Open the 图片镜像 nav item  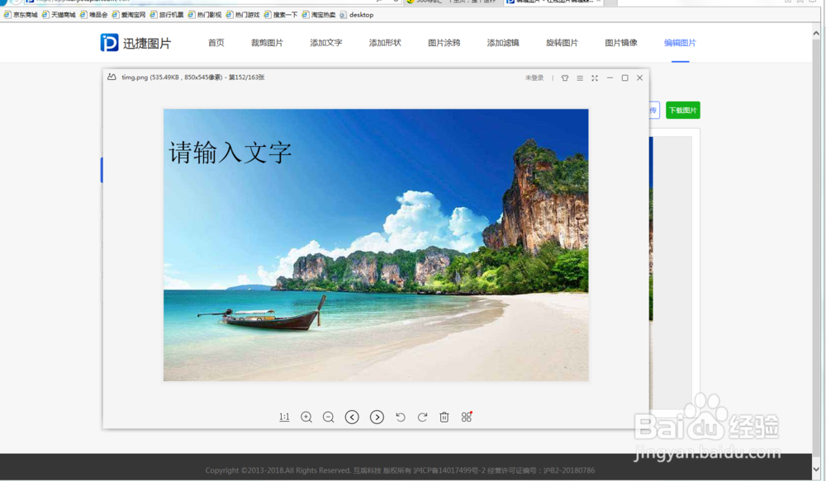[621, 43]
